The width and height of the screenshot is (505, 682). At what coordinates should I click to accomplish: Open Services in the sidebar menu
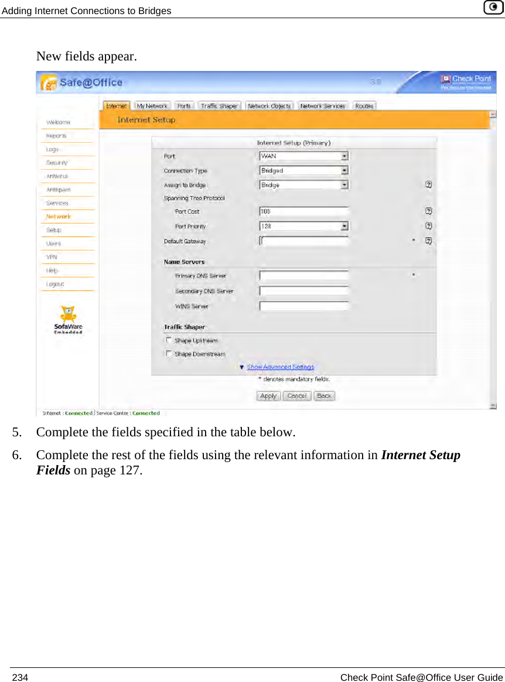pos(57,203)
